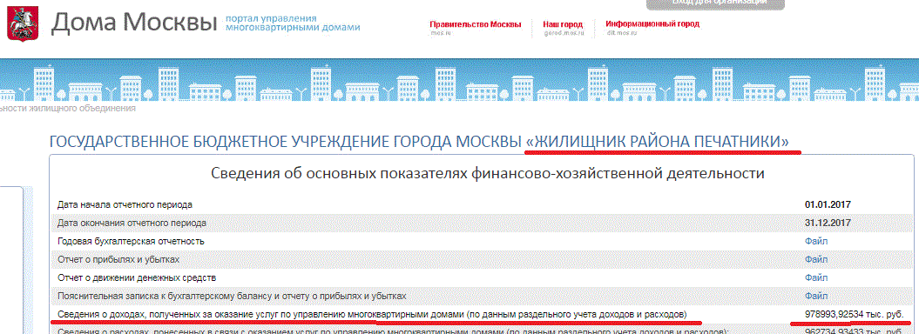Click the city buildings banner image
This screenshot has width=919, height=334.
pos(460,80)
